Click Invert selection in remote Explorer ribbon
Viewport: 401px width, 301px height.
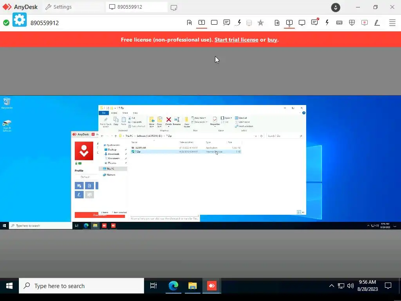pos(244,126)
